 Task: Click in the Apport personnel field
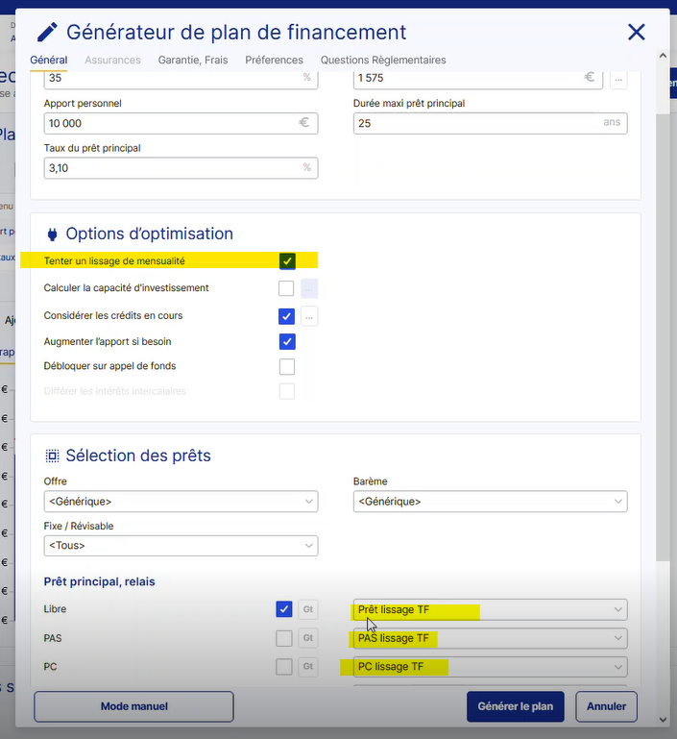point(170,123)
